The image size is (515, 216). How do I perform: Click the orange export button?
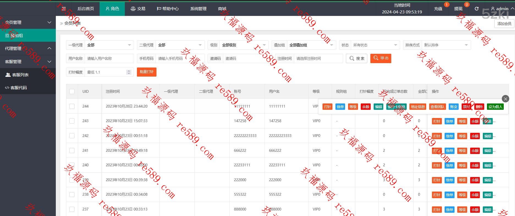click(x=381, y=58)
